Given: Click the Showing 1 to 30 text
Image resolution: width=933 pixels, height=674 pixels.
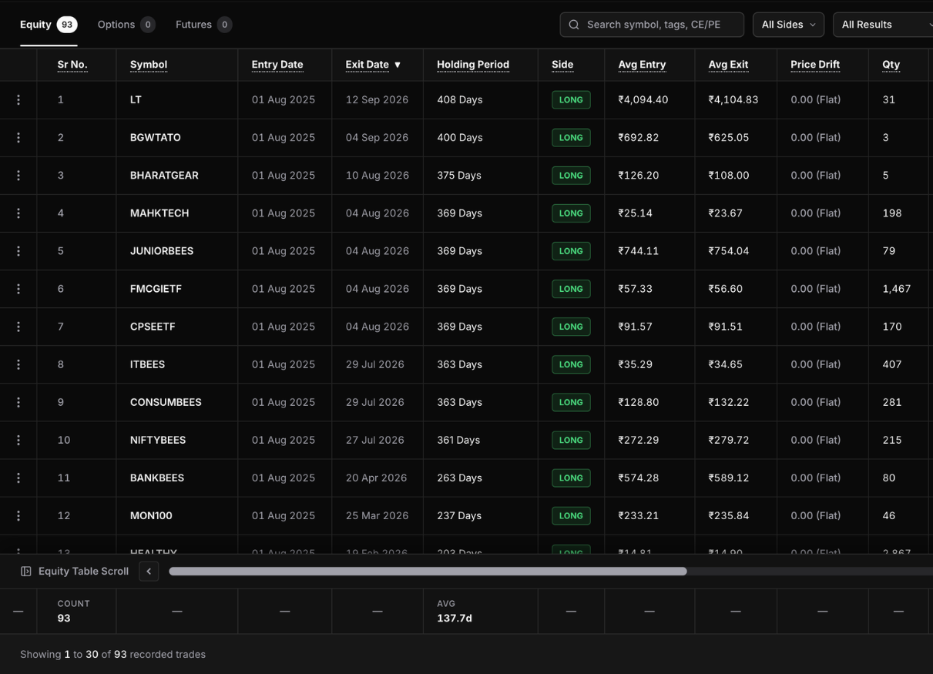Looking at the screenshot, I should click(x=112, y=655).
